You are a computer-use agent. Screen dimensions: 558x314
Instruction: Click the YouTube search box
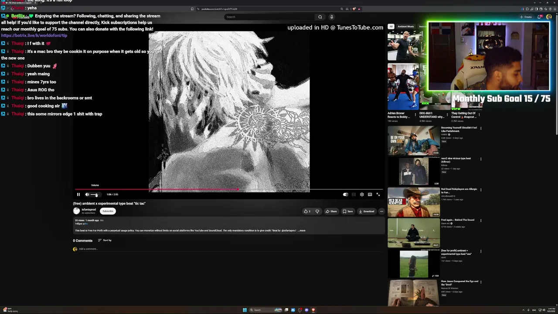(269, 17)
